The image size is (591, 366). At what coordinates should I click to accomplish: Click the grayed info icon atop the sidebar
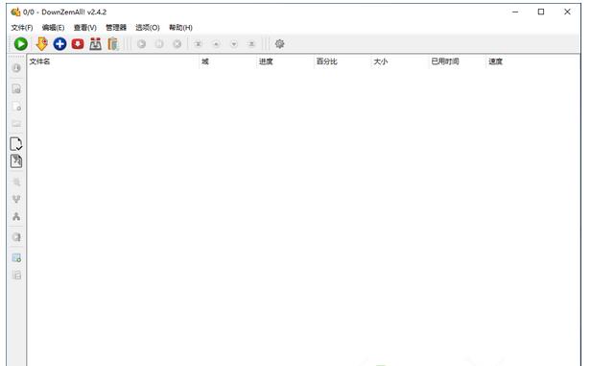[16, 68]
